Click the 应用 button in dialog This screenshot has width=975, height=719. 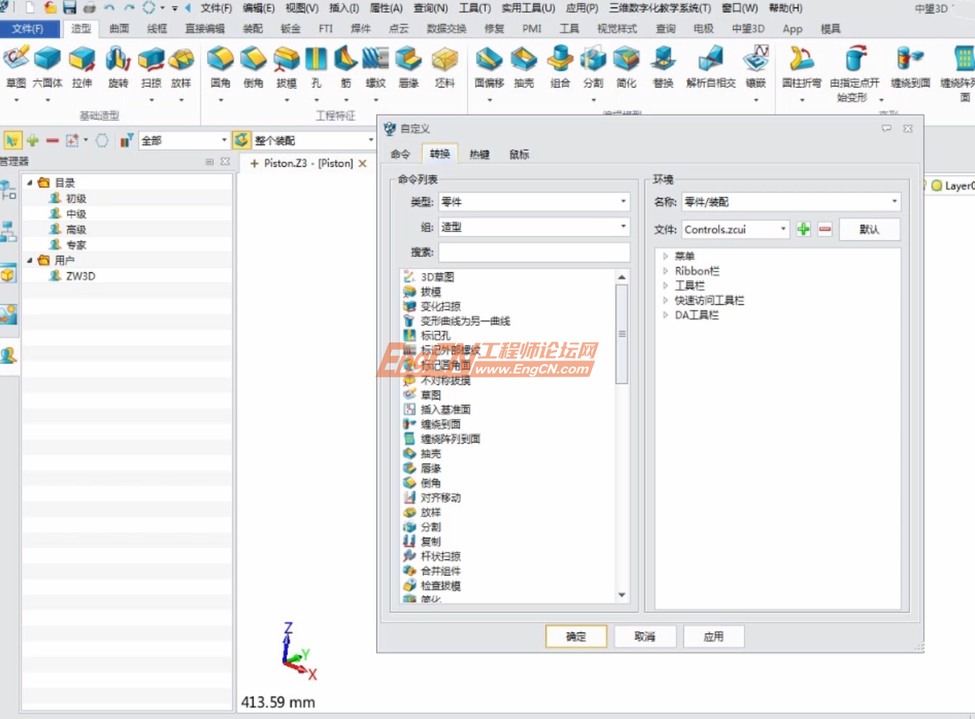pos(713,636)
